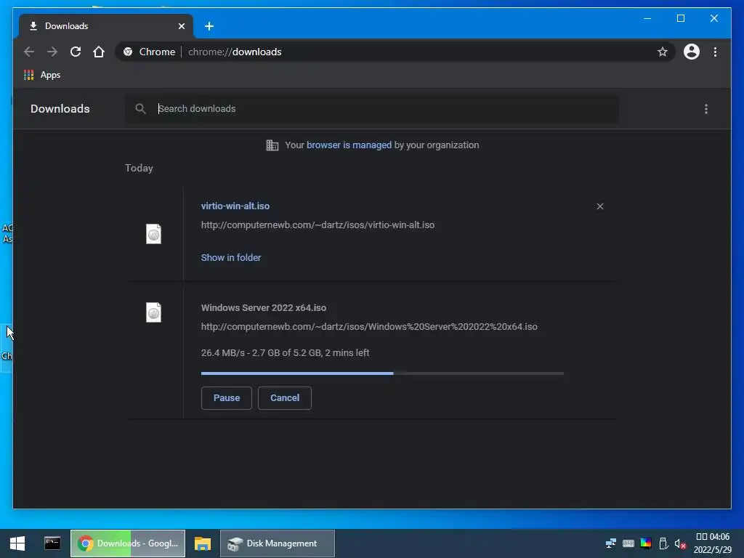This screenshot has height=558, width=744.
Task: Click the browser forward arrow
Action: point(52,52)
